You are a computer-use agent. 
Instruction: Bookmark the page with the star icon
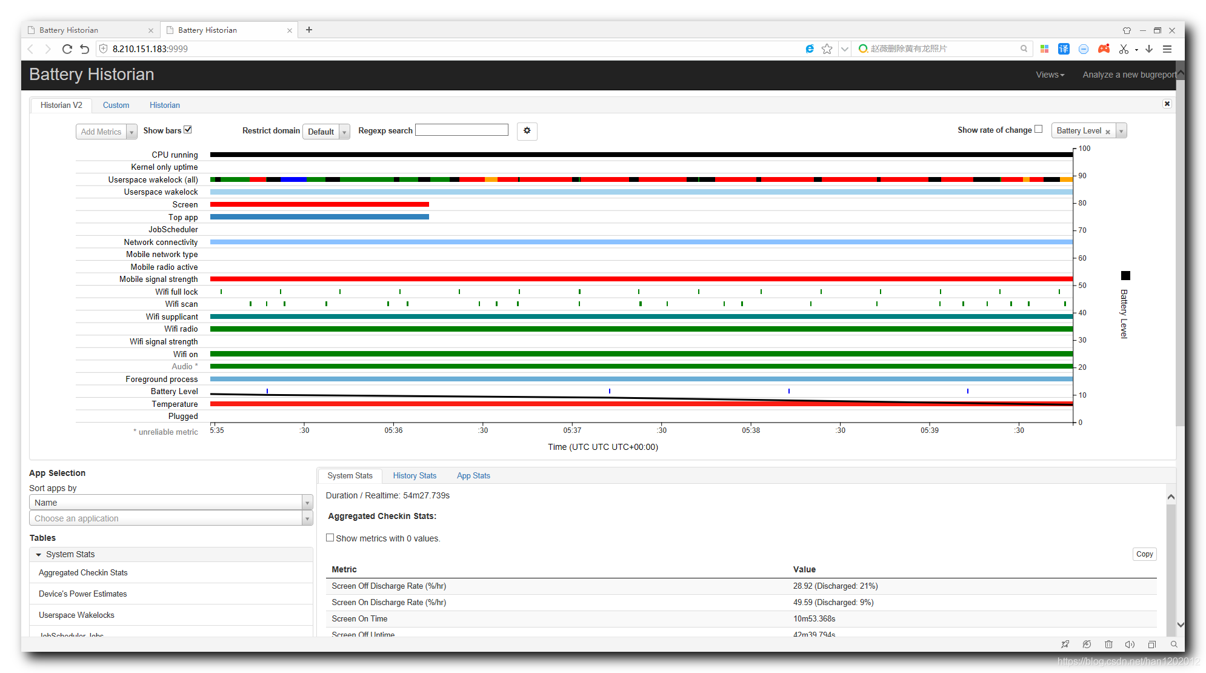(x=827, y=49)
